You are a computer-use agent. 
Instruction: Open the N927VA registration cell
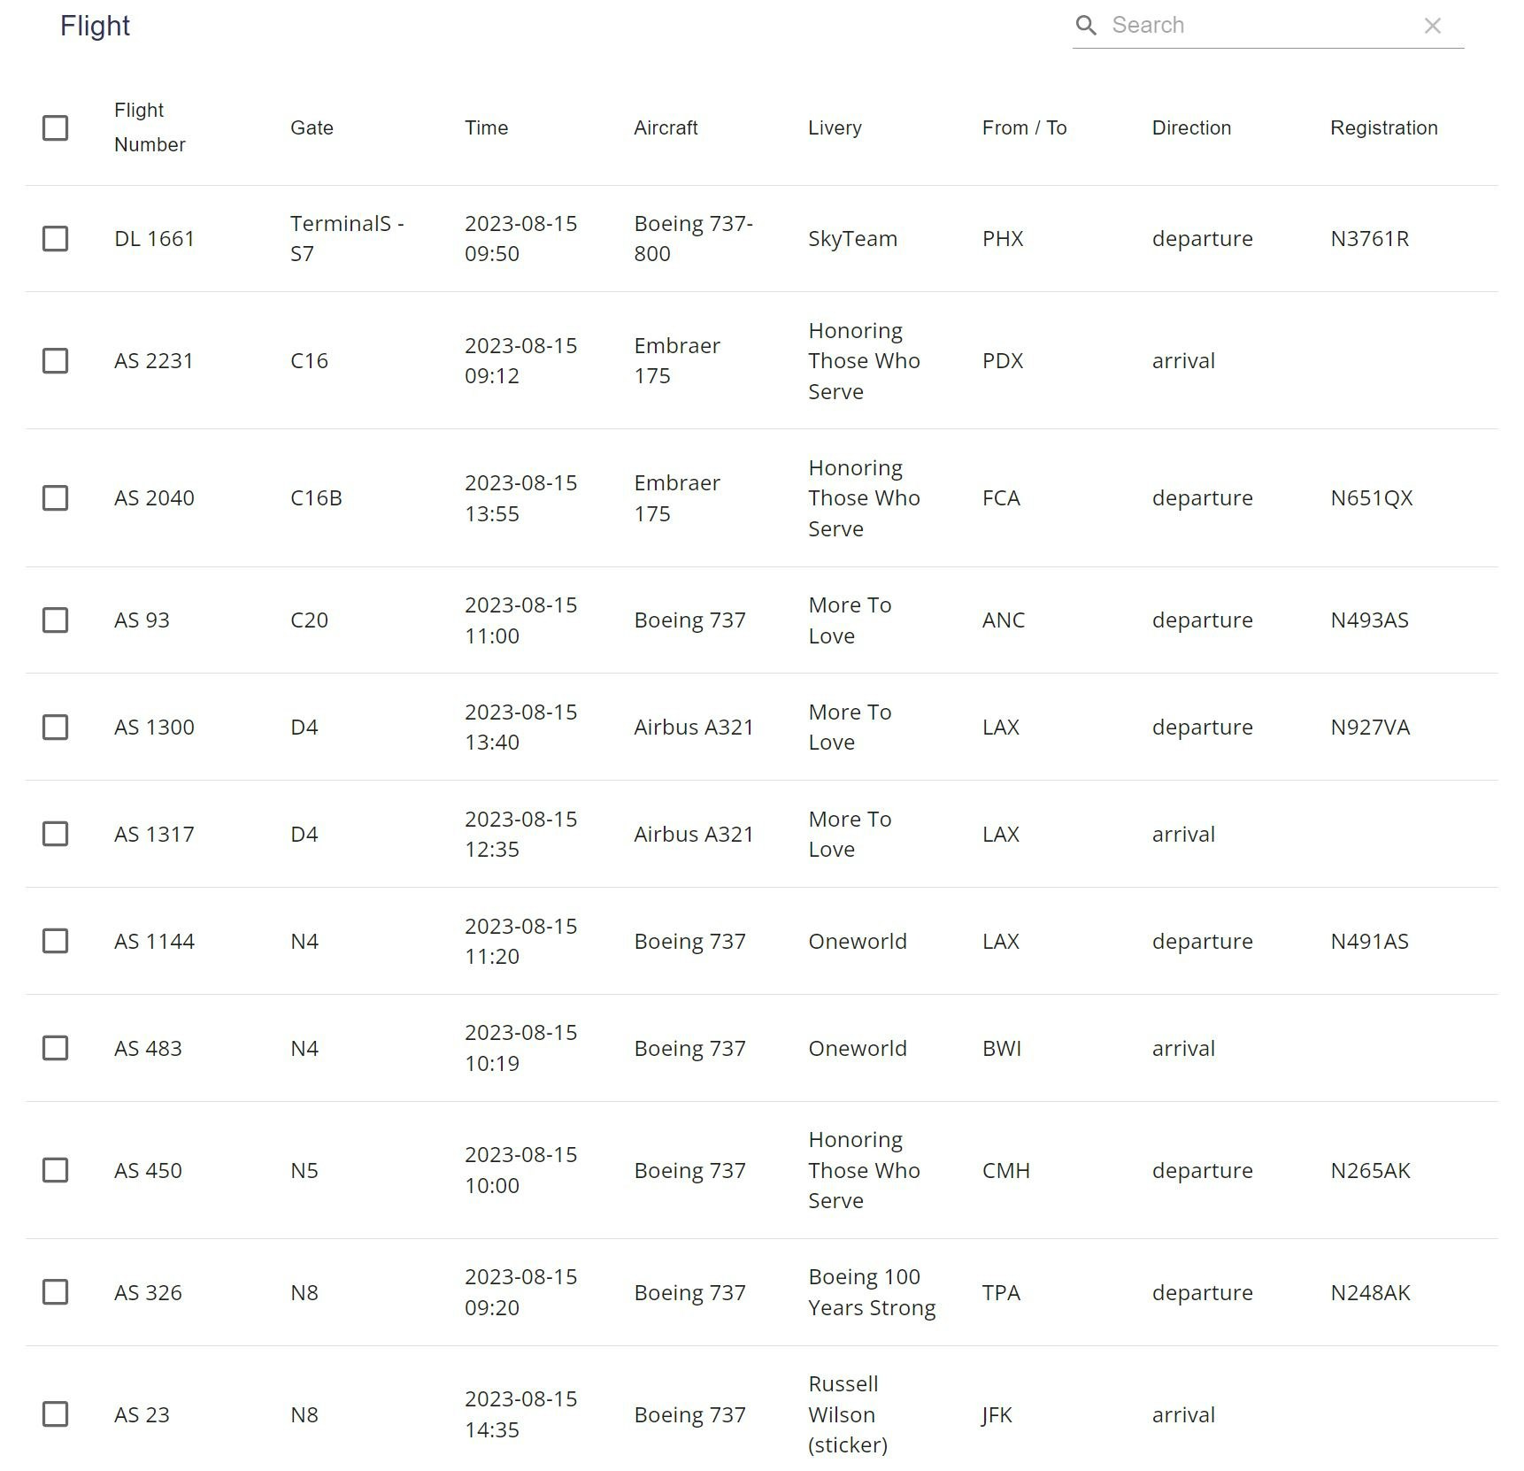(1370, 728)
